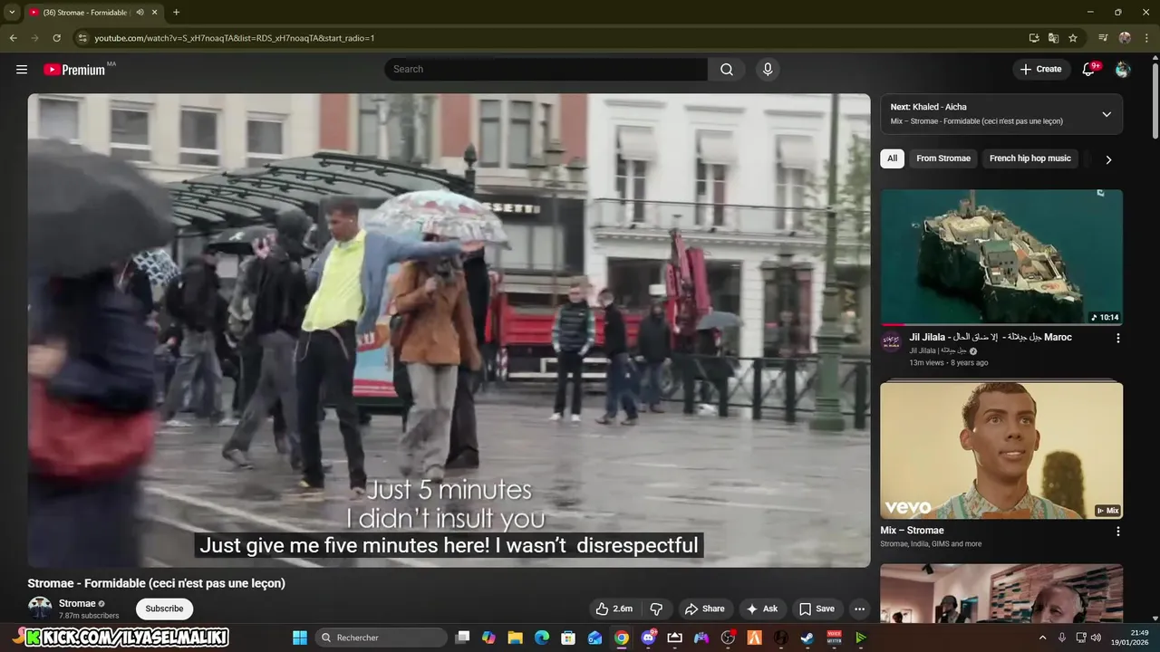The image size is (1160, 652).
Task: Open install/cast icon in address bar
Action: (x=1034, y=38)
